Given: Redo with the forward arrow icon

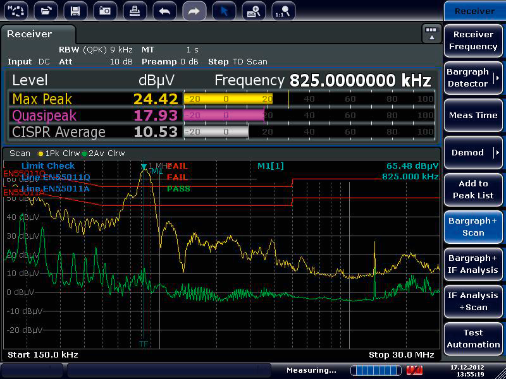Looking at the screenshot, I should click(x=194, y=11).
